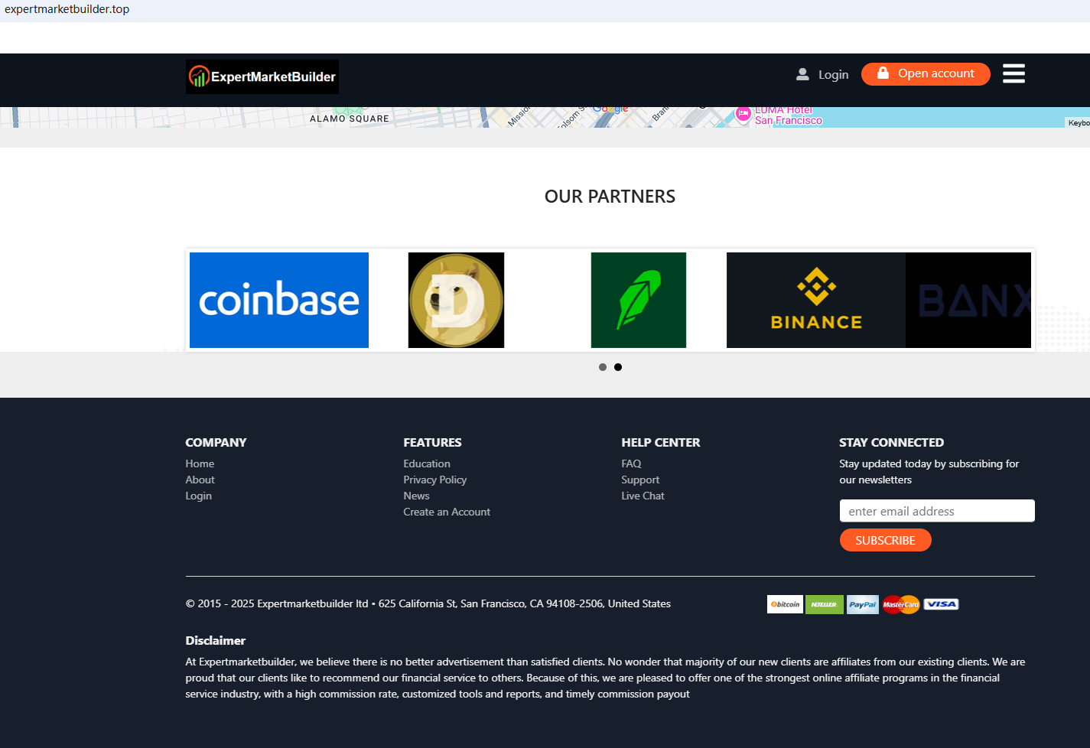The height and width of the screenshot is (748, 1090).
Task: Open the FAQ link
Action: click(631, 463)
